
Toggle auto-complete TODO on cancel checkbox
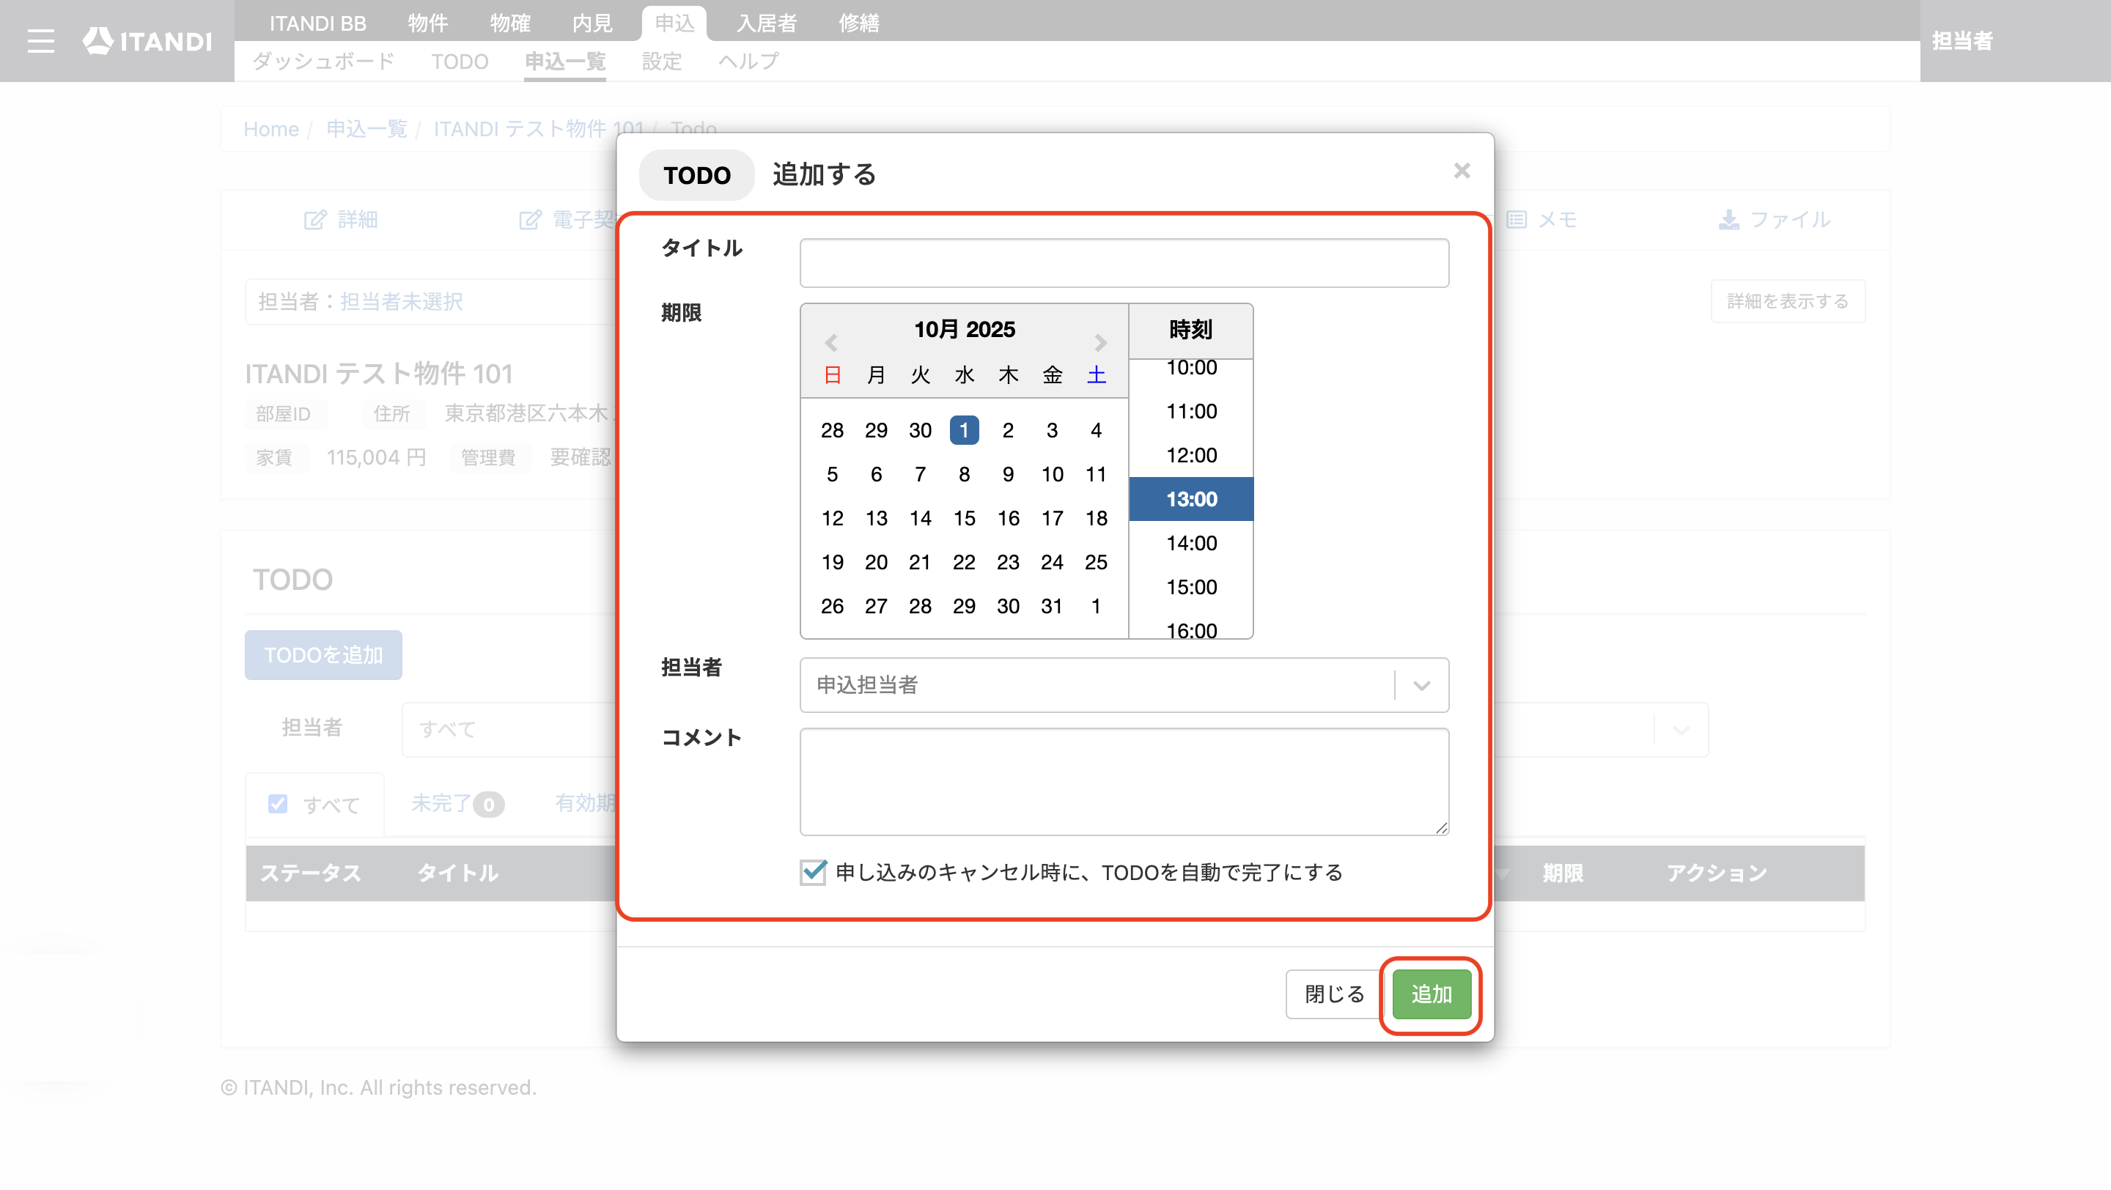pos(813,872)
